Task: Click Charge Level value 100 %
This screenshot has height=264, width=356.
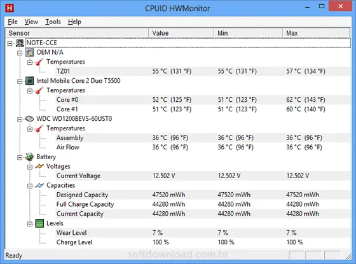Action: click(161, 242)
